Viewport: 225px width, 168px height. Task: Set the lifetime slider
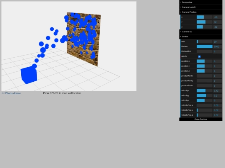pyautogui.click(x=205, y=46)
